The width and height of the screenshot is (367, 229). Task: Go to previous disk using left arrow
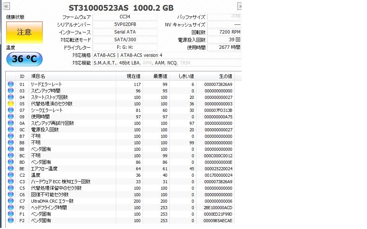[x=6, y=6]
